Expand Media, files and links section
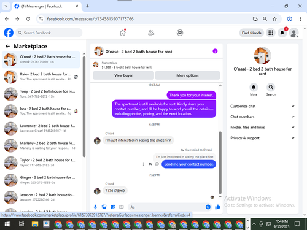 coord(263,127)
